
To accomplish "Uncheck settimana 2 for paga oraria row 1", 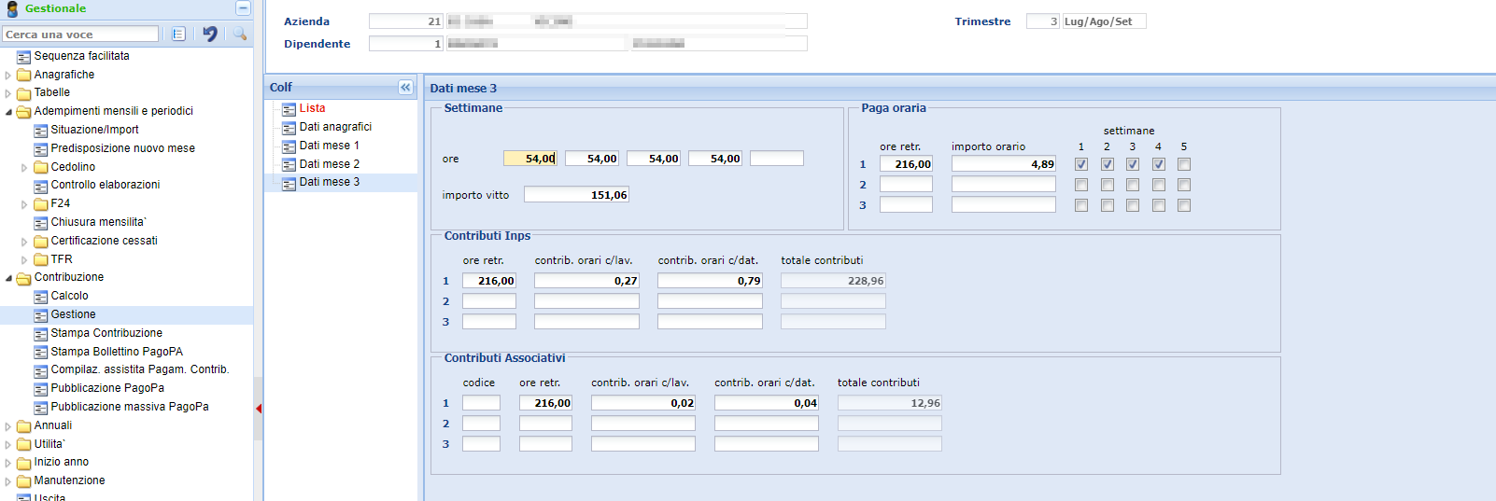I will (x=1108, y=164).
